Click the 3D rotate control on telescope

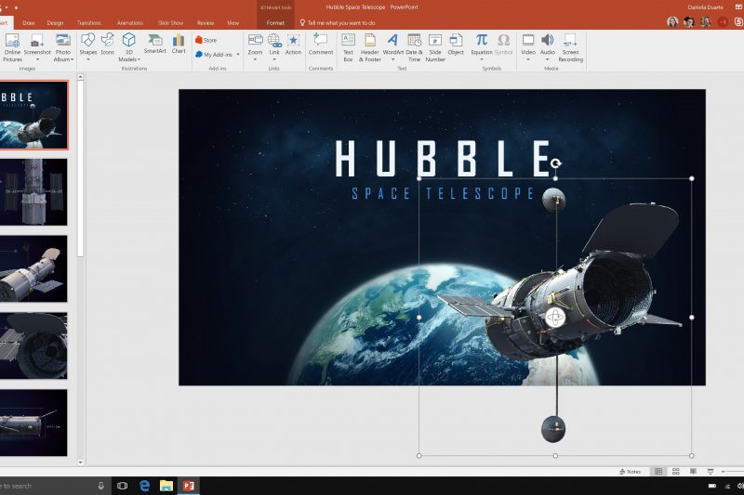555,317
